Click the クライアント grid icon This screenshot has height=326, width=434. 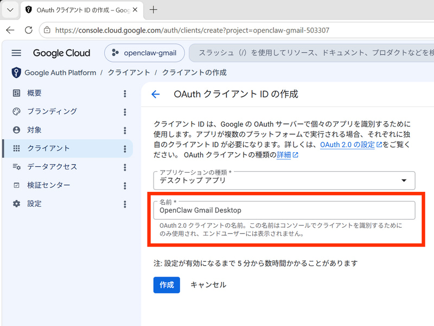(x=16, y=148)
